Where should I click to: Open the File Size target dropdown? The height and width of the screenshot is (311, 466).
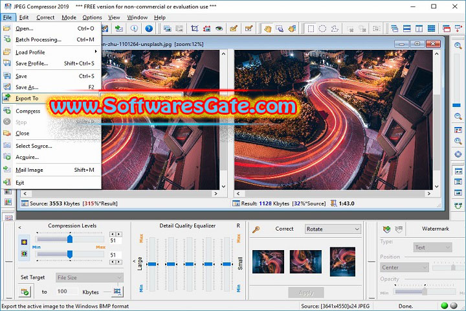(89, 277)
